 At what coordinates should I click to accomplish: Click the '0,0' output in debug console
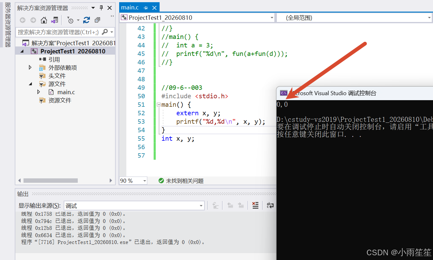coord(282,104)
